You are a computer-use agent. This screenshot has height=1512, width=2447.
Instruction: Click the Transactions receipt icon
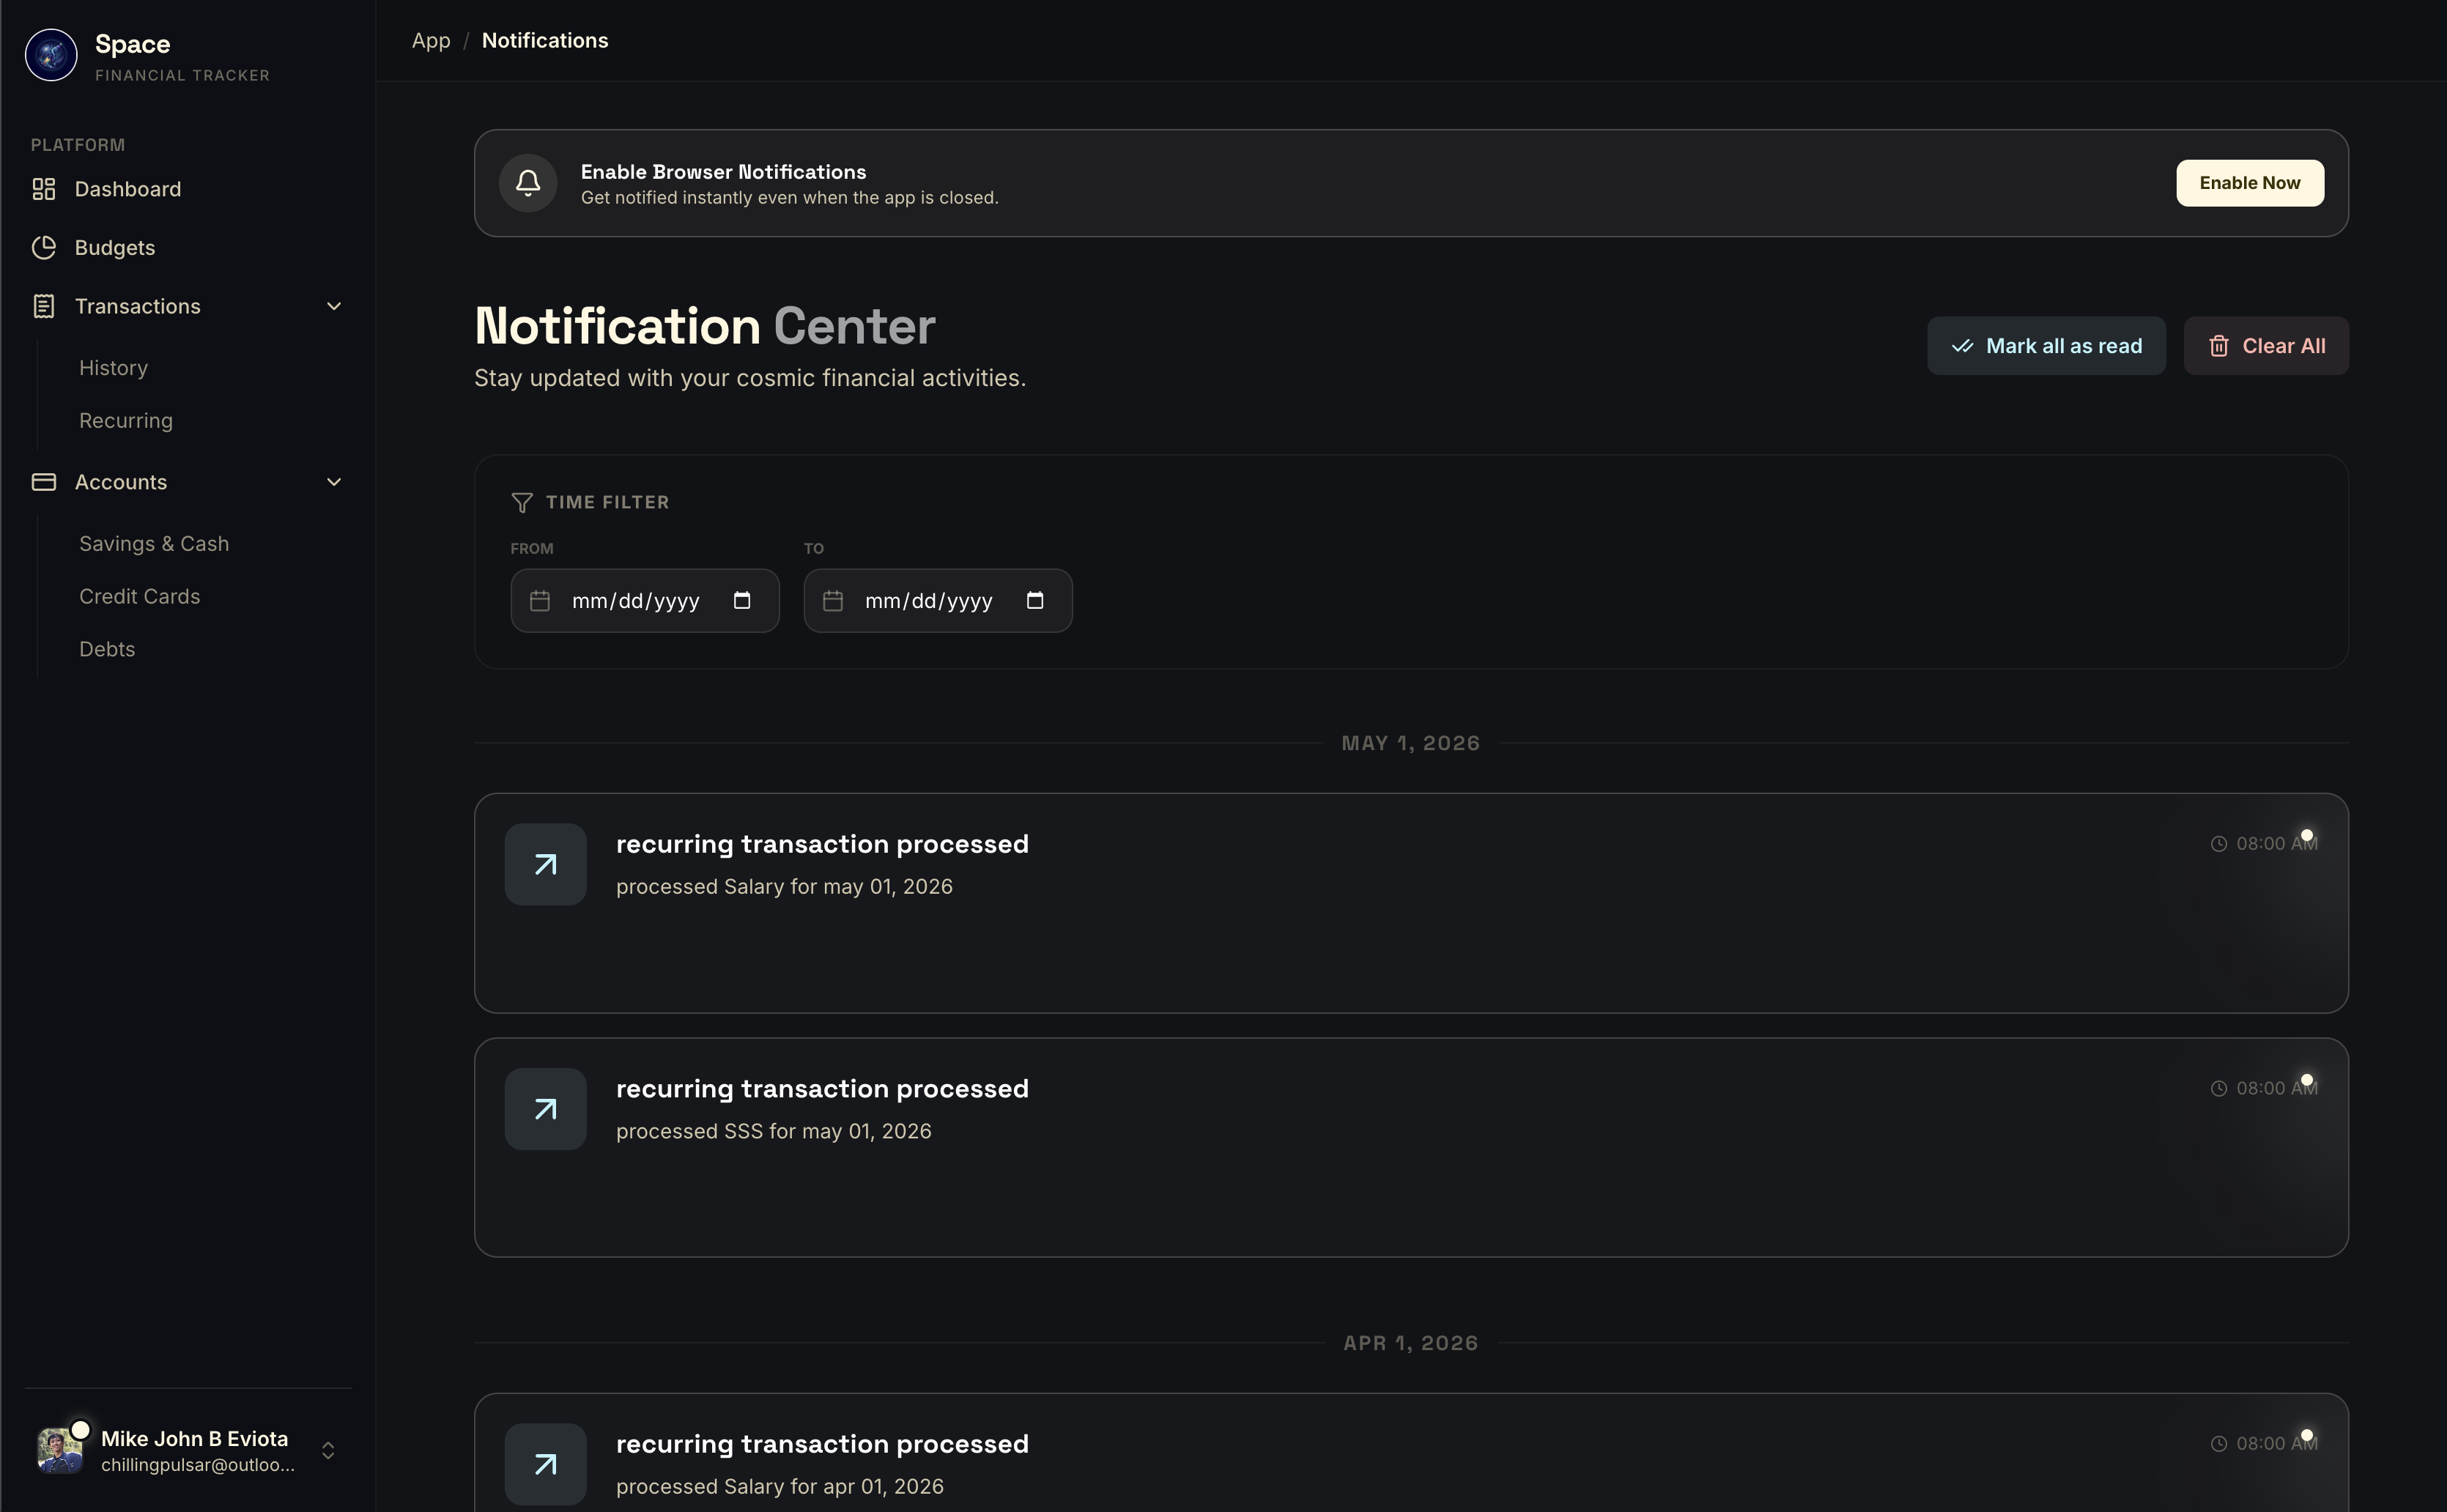point(44,306)
